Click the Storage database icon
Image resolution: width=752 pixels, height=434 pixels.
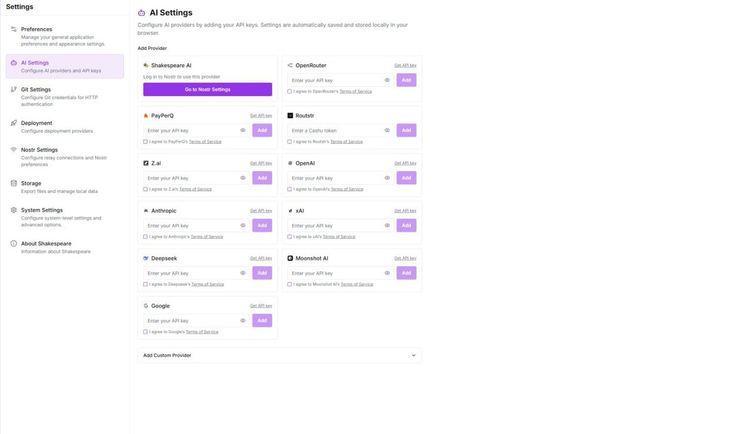14,183
